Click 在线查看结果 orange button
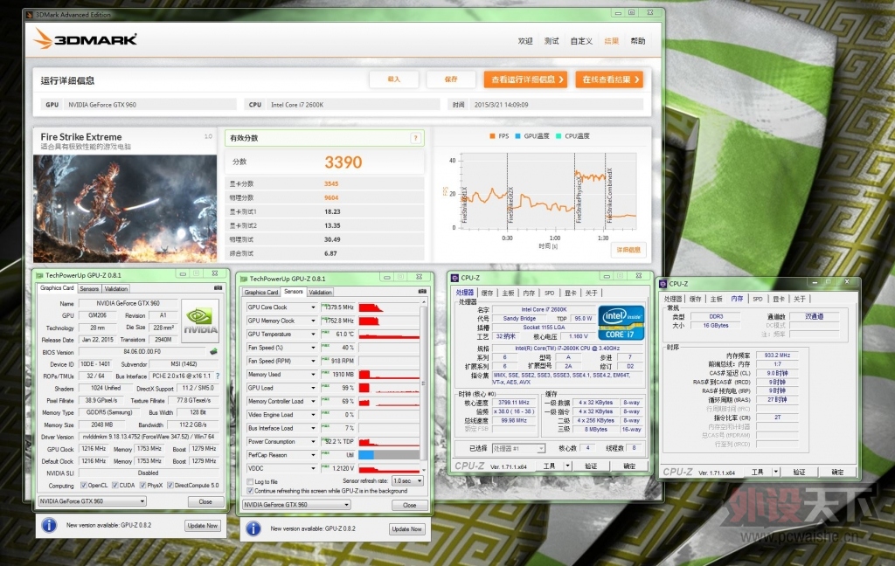The image size is (895, 566). point(609,79)
